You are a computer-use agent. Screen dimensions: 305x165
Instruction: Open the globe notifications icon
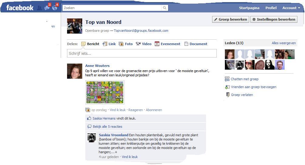55,8
